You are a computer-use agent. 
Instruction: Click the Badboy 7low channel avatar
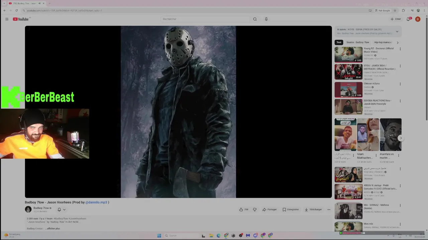pyautogui.click(x=28, y=209)
